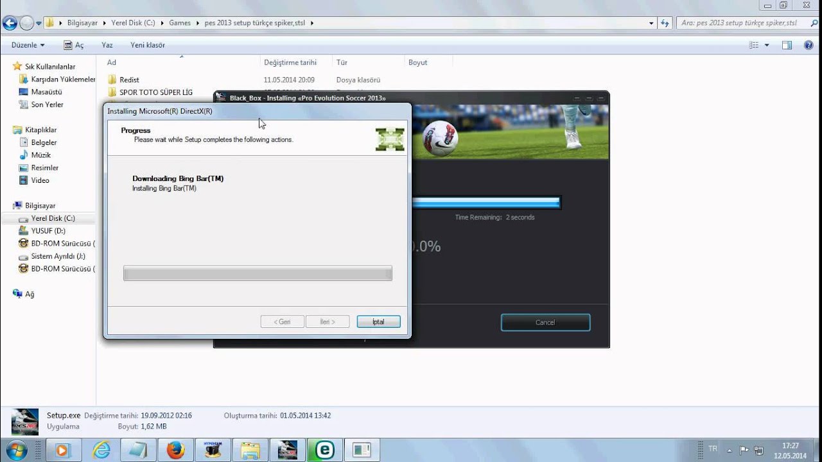The height and width of the screenshot is (462, 822).
Task: Click the Action Center flag tray icon
Action: coord(744,450)
